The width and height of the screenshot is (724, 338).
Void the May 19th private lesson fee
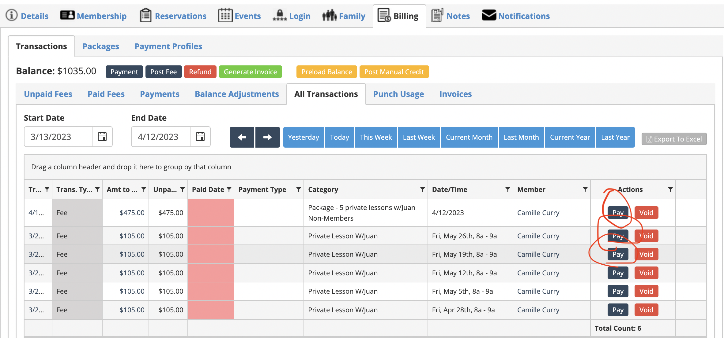(x=646, y=254)
